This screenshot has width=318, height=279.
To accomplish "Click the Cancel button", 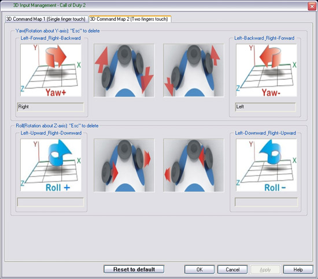I will (232, 270).
